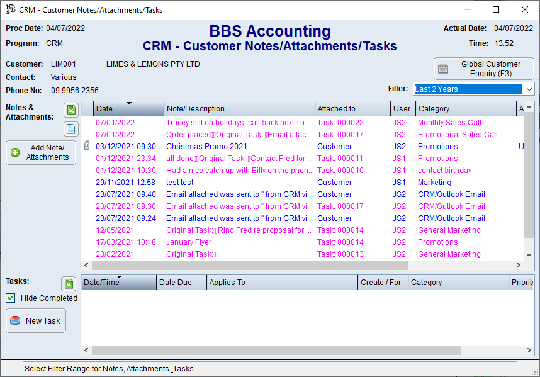Click the New Task button icon
Screen dimensions: 540x377
tap(16, 321)
